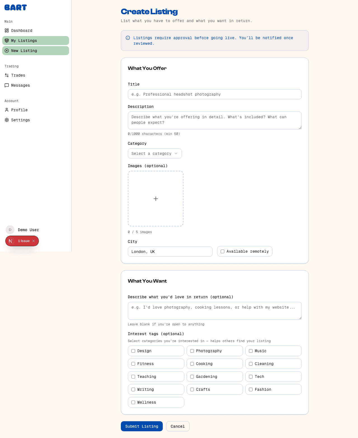Select Trades under the Trading section
This screenshot has width=358, height=438.
pyautogui.click(x=18, y=75)
